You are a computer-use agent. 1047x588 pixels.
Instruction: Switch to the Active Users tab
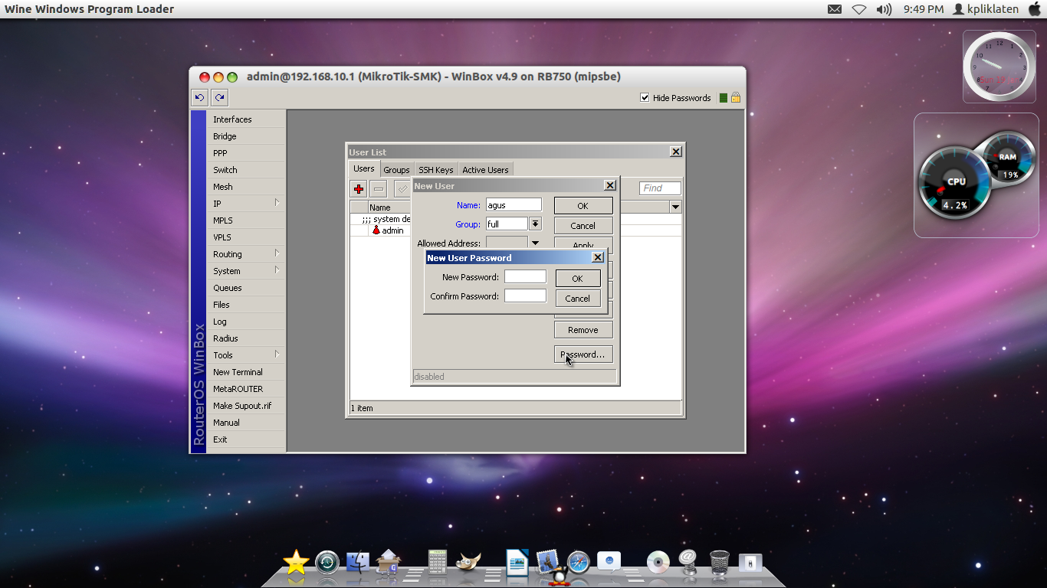[485, 170]
